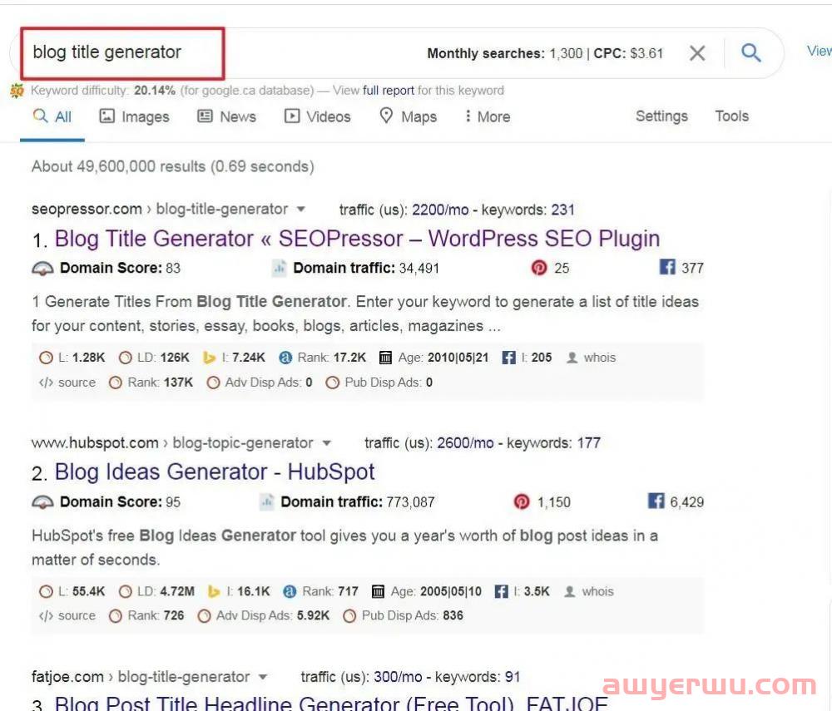Click the Rank 726 metric
The image size is (832, 711).
coord(146,616)
